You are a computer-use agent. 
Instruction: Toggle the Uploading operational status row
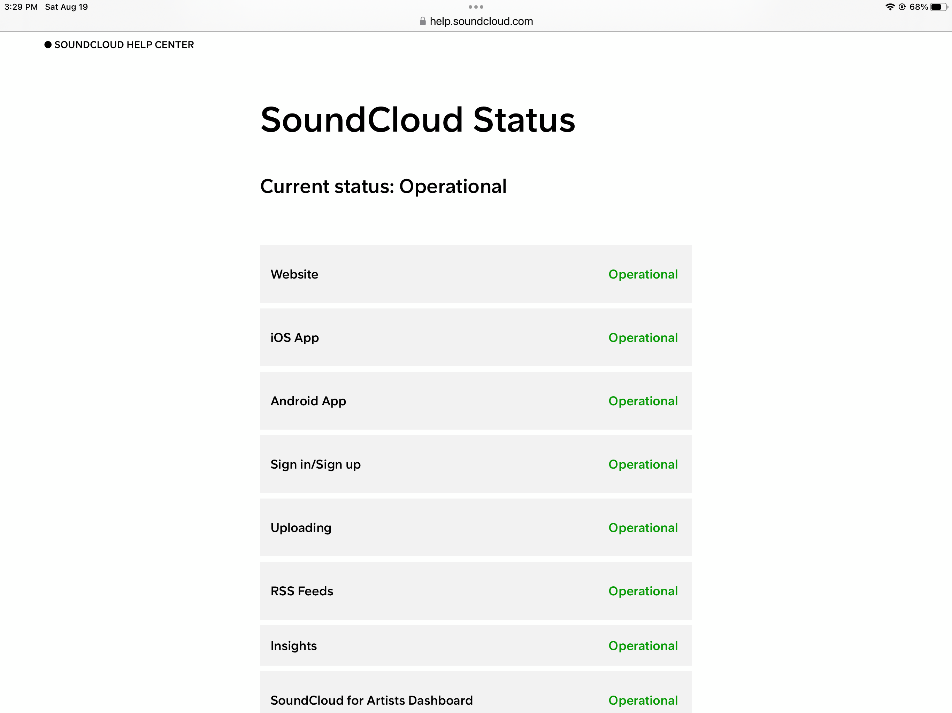tap(475, 528)
